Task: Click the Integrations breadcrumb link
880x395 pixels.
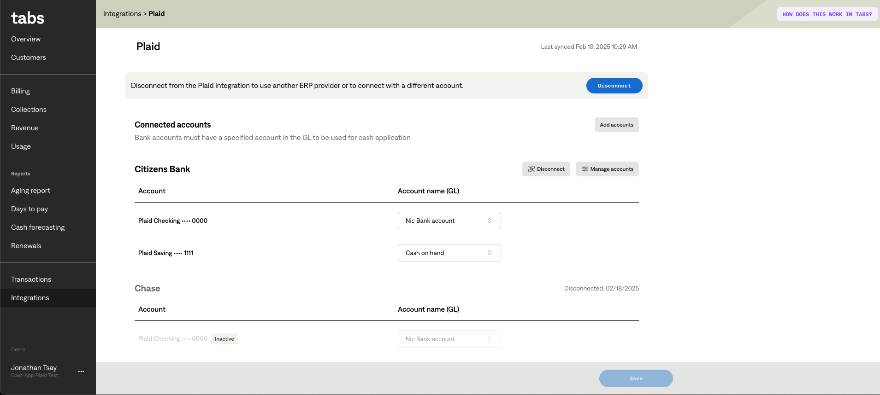Action: [122, 14]
